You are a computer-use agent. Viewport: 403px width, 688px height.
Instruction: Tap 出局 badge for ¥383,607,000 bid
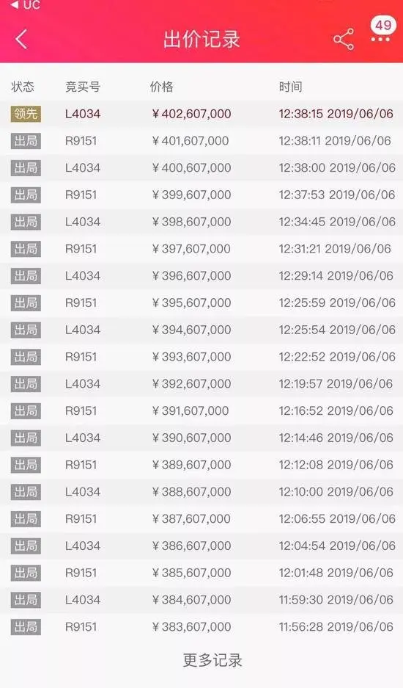pos(26,627)
